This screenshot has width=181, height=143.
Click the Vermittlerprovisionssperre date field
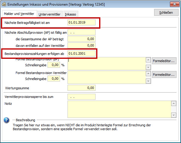(x=82, y=97)
